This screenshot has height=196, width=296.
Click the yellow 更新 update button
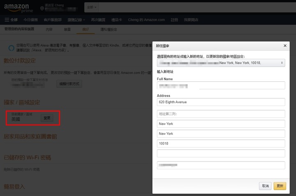(280, 186)
